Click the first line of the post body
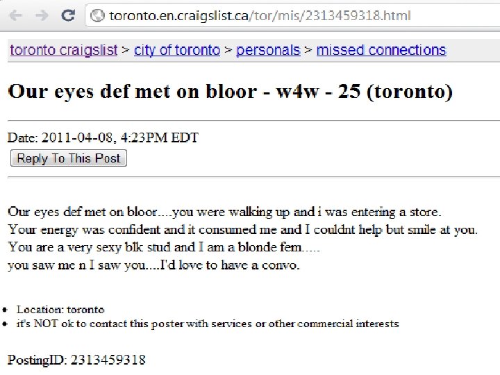500x375 pixels. 224,212
